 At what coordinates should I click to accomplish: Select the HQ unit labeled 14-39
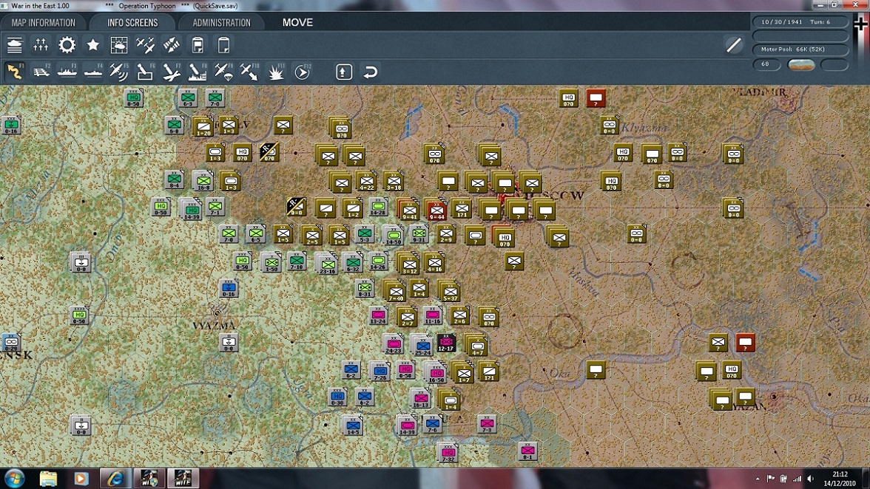click(x=192, y=209)
